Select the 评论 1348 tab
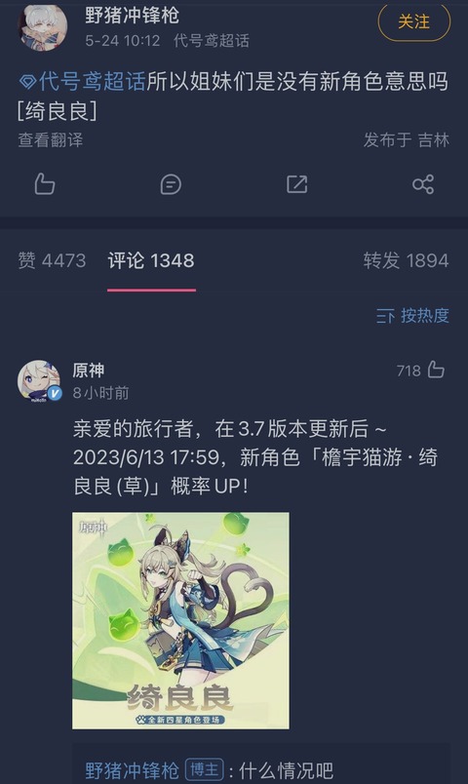The width and height of the screenshot is (468, 784). (151, 260)
